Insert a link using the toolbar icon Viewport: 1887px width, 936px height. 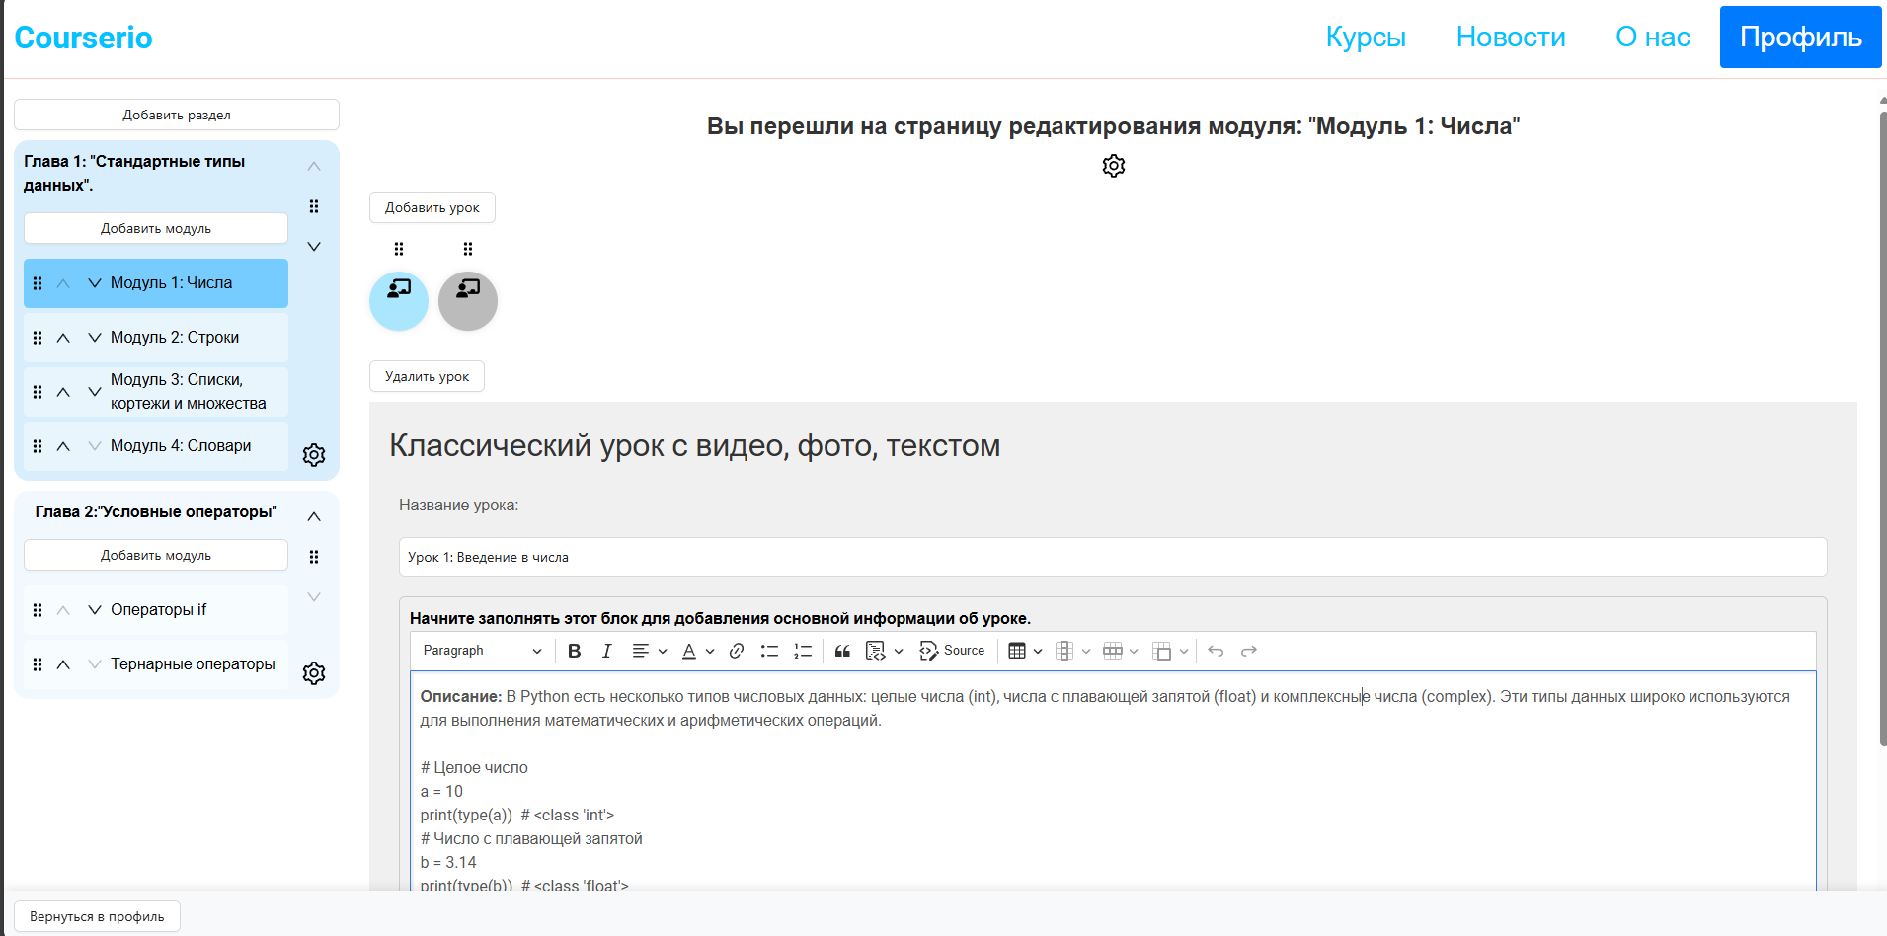coord(736,651)
